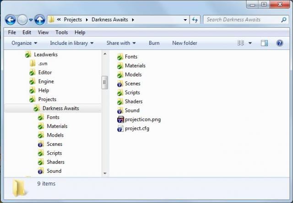293x203 pixels.
Task: Click the search magnifier icon
Action: coord(284,20)
